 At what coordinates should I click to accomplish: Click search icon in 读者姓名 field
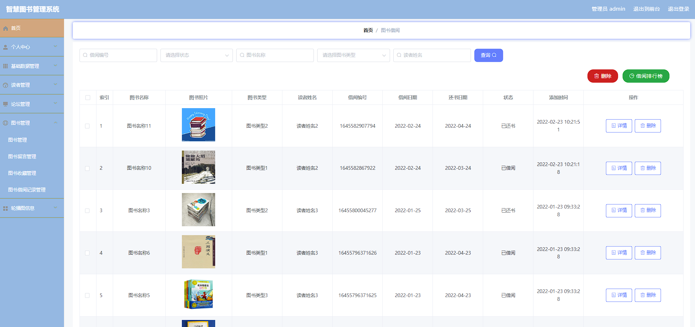(x=399, y=55)
